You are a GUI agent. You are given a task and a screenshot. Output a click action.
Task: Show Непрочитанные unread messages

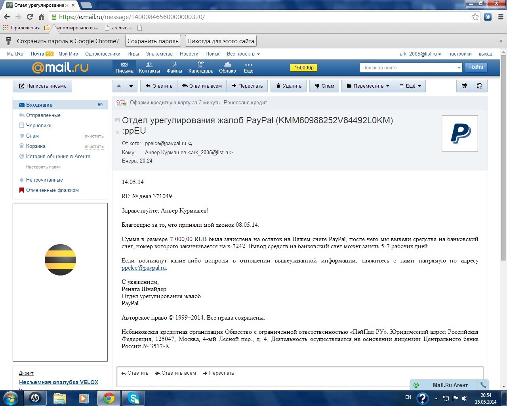pos(44,180)
